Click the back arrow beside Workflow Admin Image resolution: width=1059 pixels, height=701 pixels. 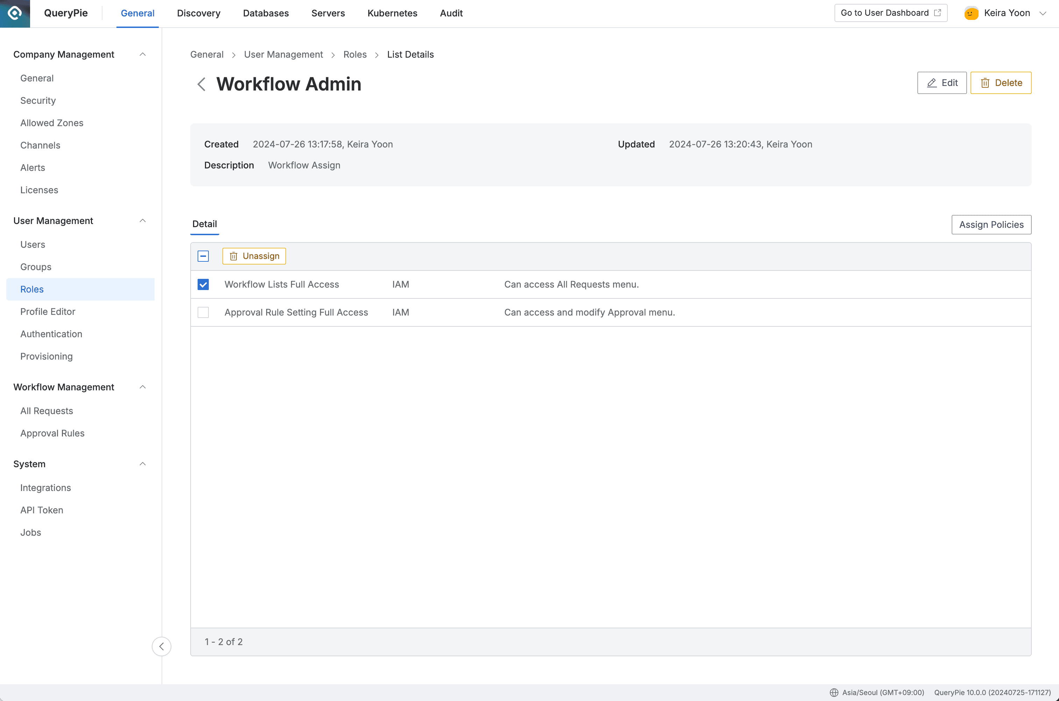(201, 84)
